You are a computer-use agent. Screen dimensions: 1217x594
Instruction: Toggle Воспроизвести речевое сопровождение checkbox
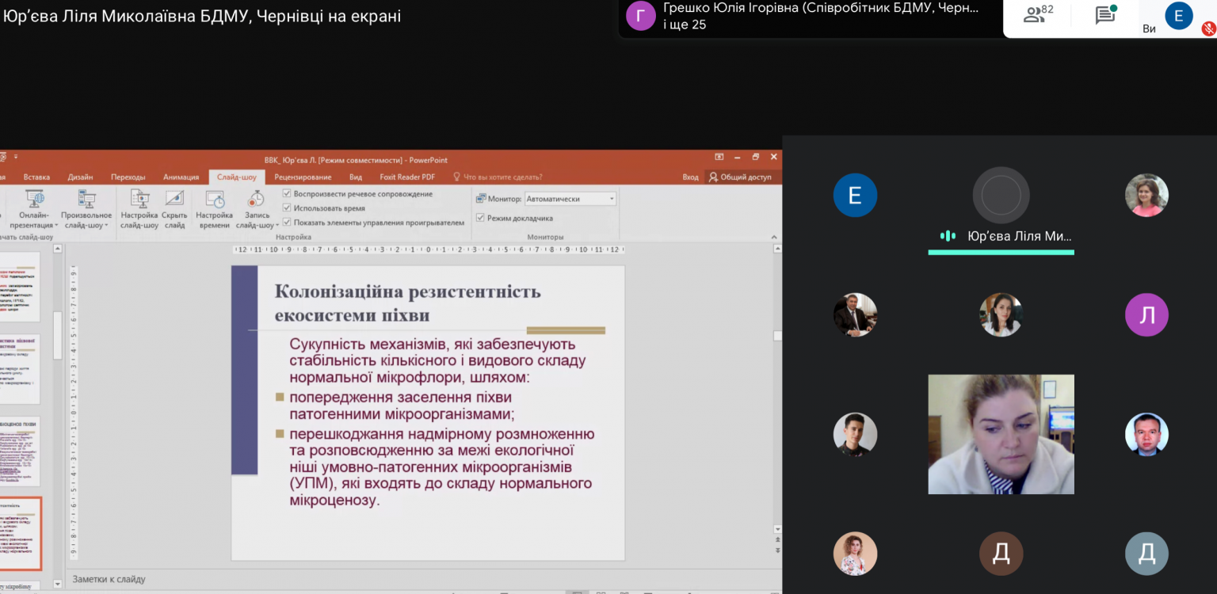287,193
